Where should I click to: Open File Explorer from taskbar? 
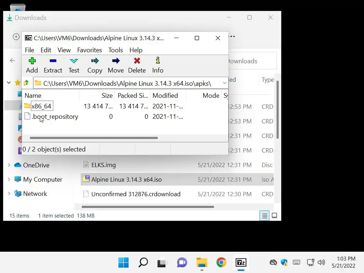coord(202,263)
